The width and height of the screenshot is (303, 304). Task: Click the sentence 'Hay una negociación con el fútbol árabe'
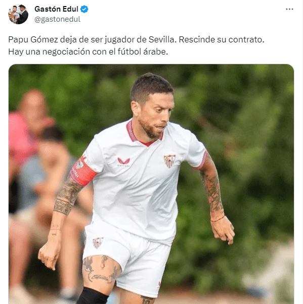tap(88, 52)
